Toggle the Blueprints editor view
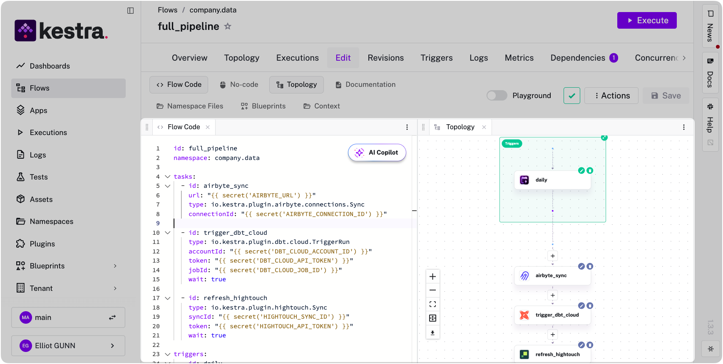The height and width of the screenshot is (364, 723). pos(263,106)
